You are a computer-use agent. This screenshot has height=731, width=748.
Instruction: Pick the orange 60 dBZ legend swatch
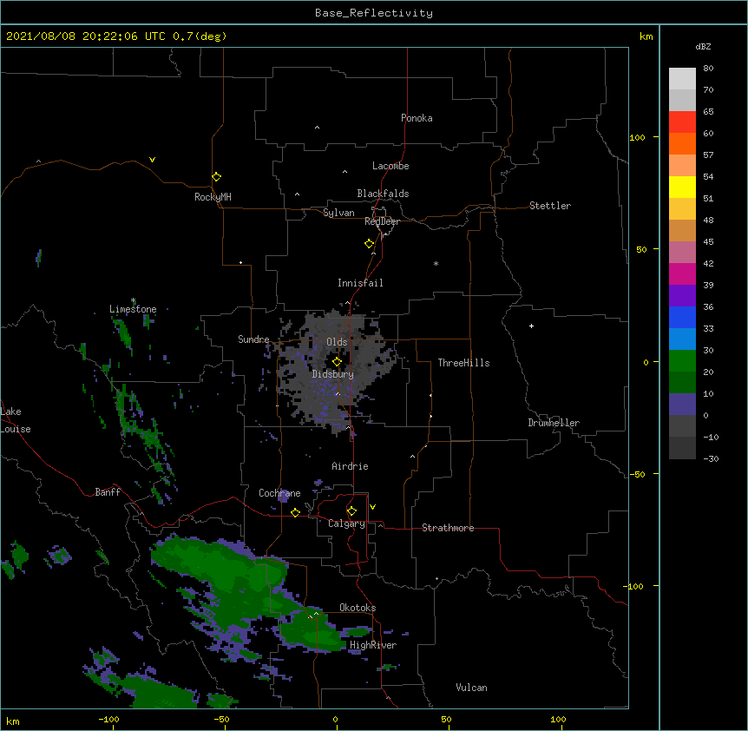(x=682, y=143)
